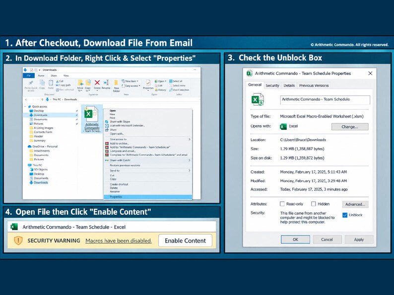
Task: Select Properties in the context menu
Action: coord(148,197)
